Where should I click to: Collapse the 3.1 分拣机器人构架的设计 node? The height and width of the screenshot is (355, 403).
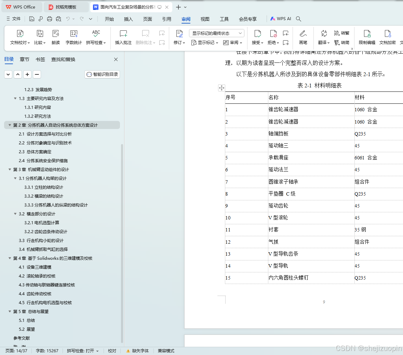(x=15, y=179)
